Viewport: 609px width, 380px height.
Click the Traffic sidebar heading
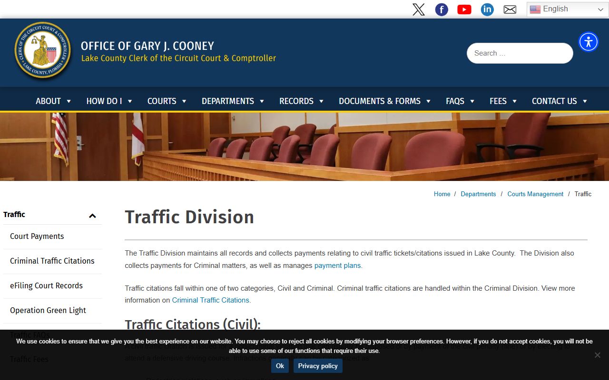[14, 215]
